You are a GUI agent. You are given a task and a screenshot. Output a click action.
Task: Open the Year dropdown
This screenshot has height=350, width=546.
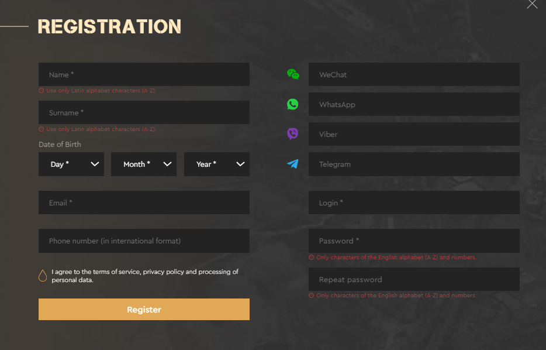[x=217, y=164]
